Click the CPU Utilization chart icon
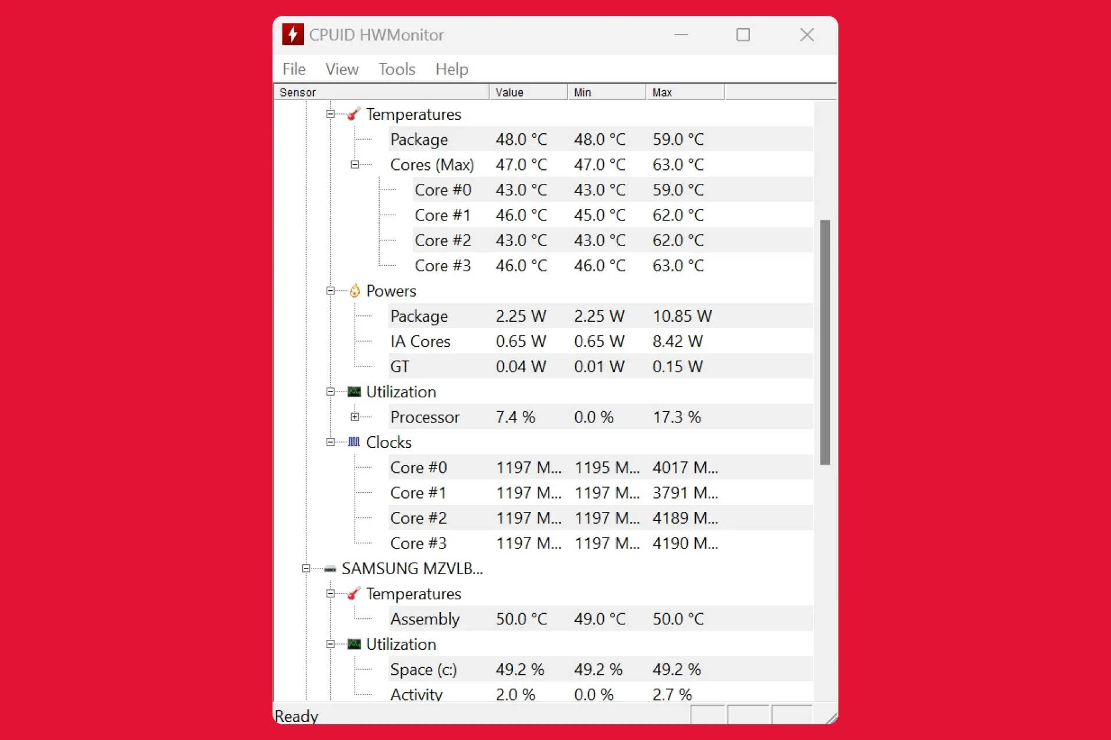 point(354,392)
